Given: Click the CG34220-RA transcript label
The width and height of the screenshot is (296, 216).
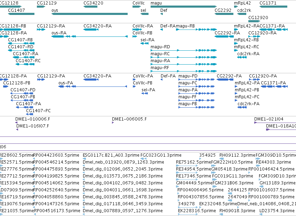Looking at the screenshot, I should click(x=98, y=26).
